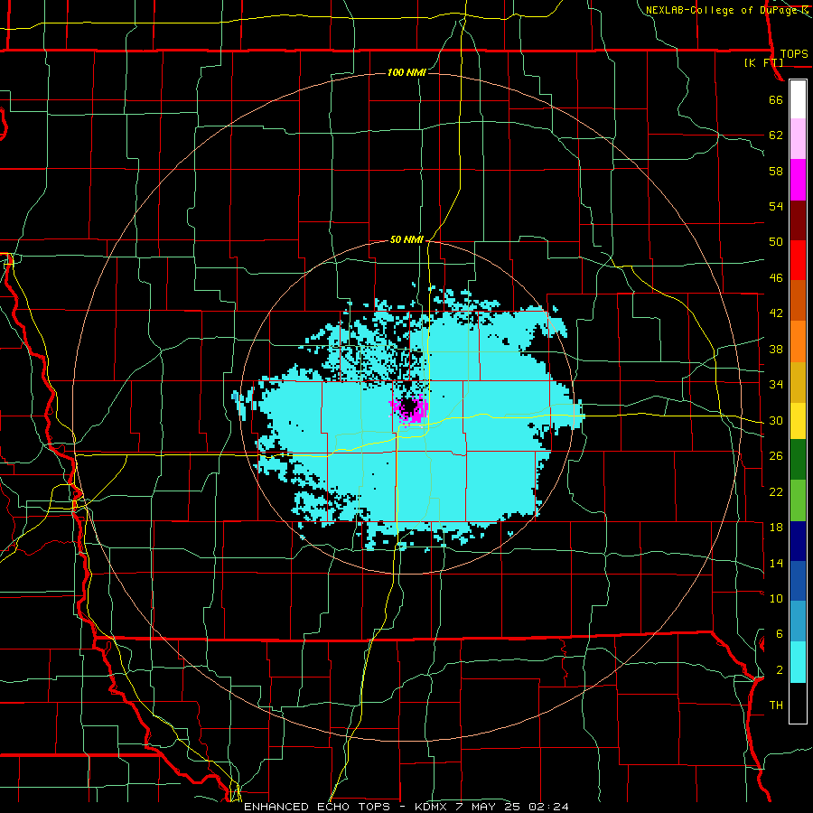Select the yellow legend swatch
Screen dimensions: 813x813
(x=798, y=421)
